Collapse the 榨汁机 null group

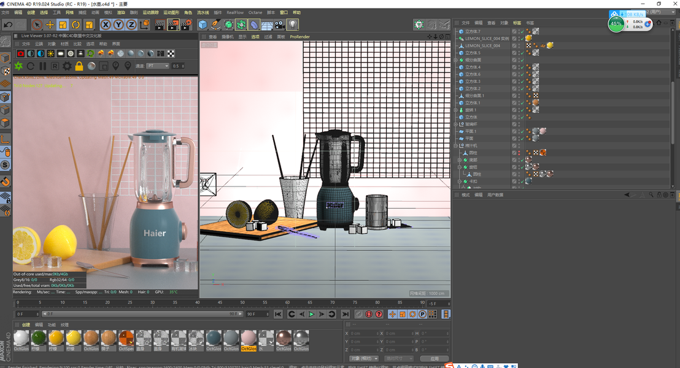(456, 145)
